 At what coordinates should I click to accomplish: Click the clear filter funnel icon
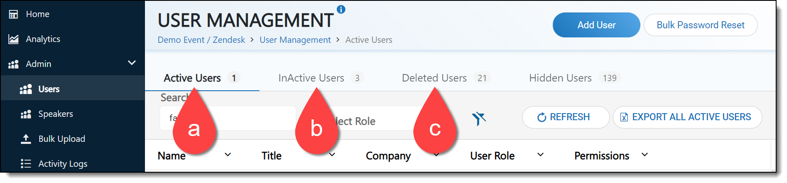[x=479, y=119]
